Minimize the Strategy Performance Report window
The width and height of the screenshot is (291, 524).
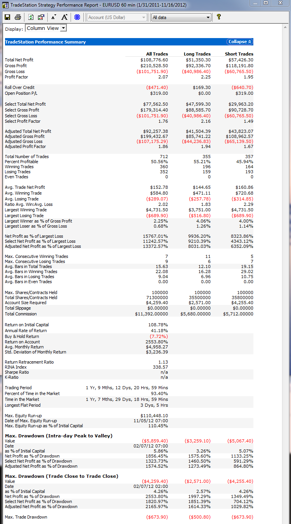[x=255, y=3]
